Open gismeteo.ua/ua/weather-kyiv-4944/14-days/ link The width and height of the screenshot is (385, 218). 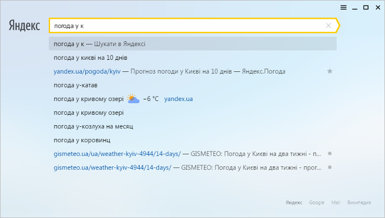[117, 154]
